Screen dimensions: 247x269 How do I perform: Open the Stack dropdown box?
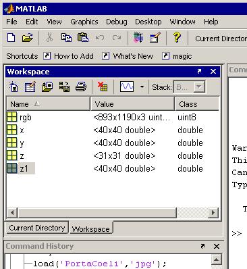(x=189, y=87)
